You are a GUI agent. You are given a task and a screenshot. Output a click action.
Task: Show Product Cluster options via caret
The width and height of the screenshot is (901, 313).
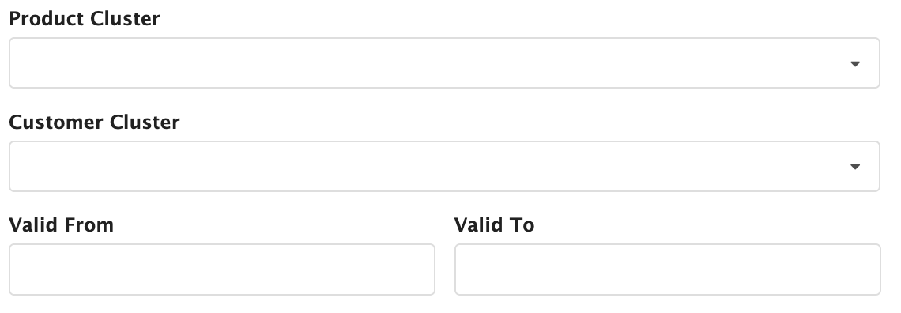pos(855,64)
